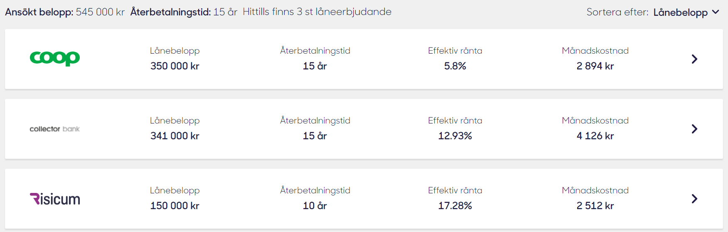Open the Lånebelopp sort dropdown
728x232 pixels.
[680, 12]
